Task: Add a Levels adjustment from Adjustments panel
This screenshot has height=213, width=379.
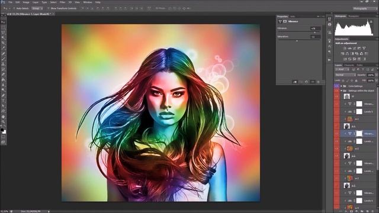Action: click(349, 49)
